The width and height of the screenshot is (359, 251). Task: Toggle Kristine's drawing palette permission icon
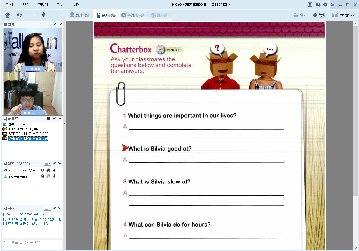click(48, 171)
